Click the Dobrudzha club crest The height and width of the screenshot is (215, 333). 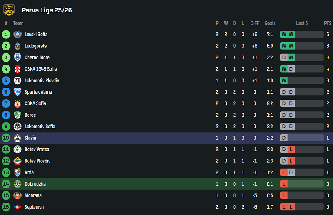(x=18, y=184)
